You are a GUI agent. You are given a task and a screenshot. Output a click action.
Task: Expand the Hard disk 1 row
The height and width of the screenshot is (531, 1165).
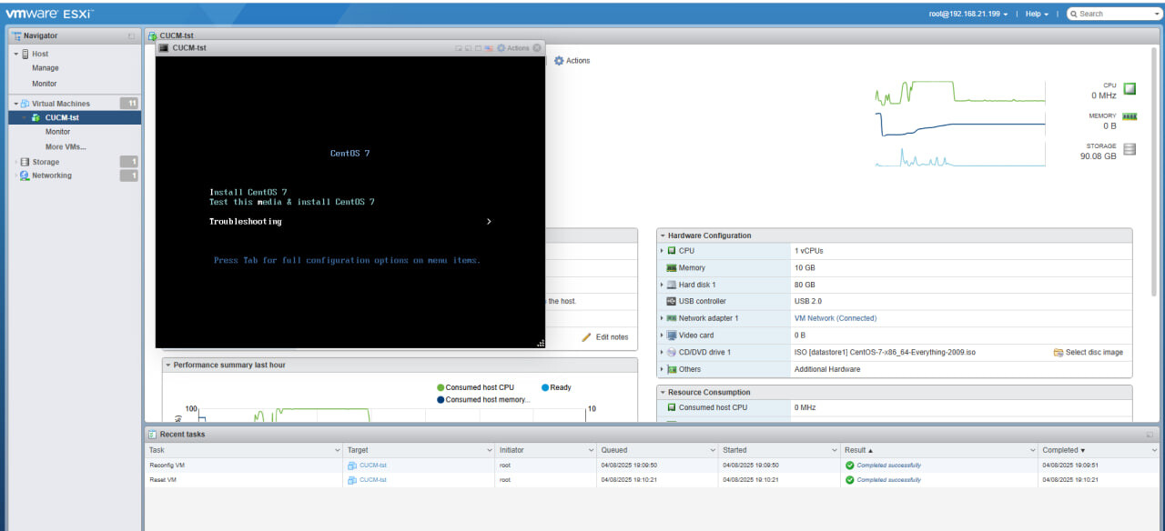pyautogui.click(x=663, y=285)
